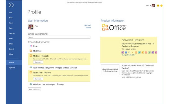The width and height of the screenshot is (169, 104).
Task: Open the Office Background dropdown
Action: [59, 37]
